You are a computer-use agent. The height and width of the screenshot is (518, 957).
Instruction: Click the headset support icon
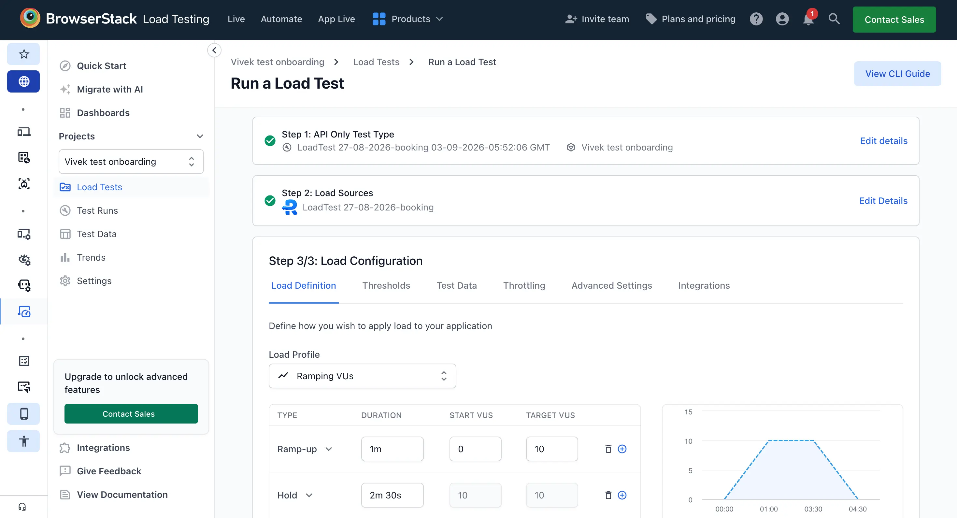[22, 507]
